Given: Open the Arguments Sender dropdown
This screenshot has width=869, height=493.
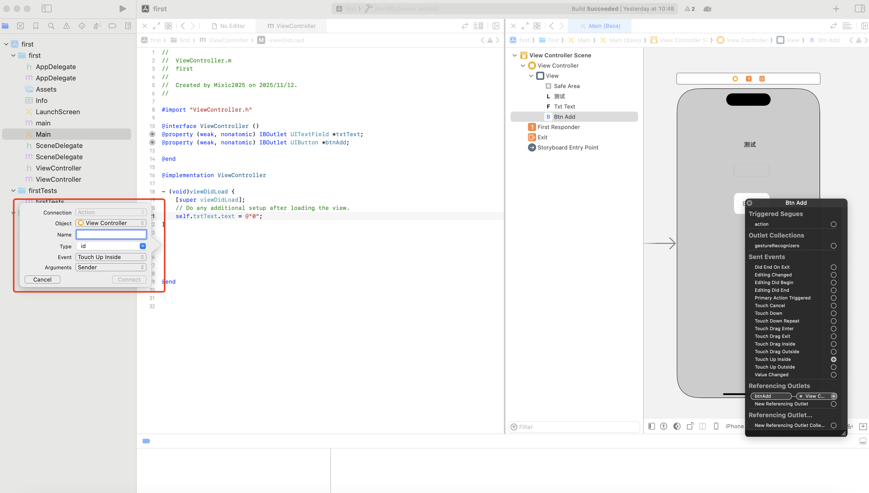Looking at the screenshot, I should [111, 267].
